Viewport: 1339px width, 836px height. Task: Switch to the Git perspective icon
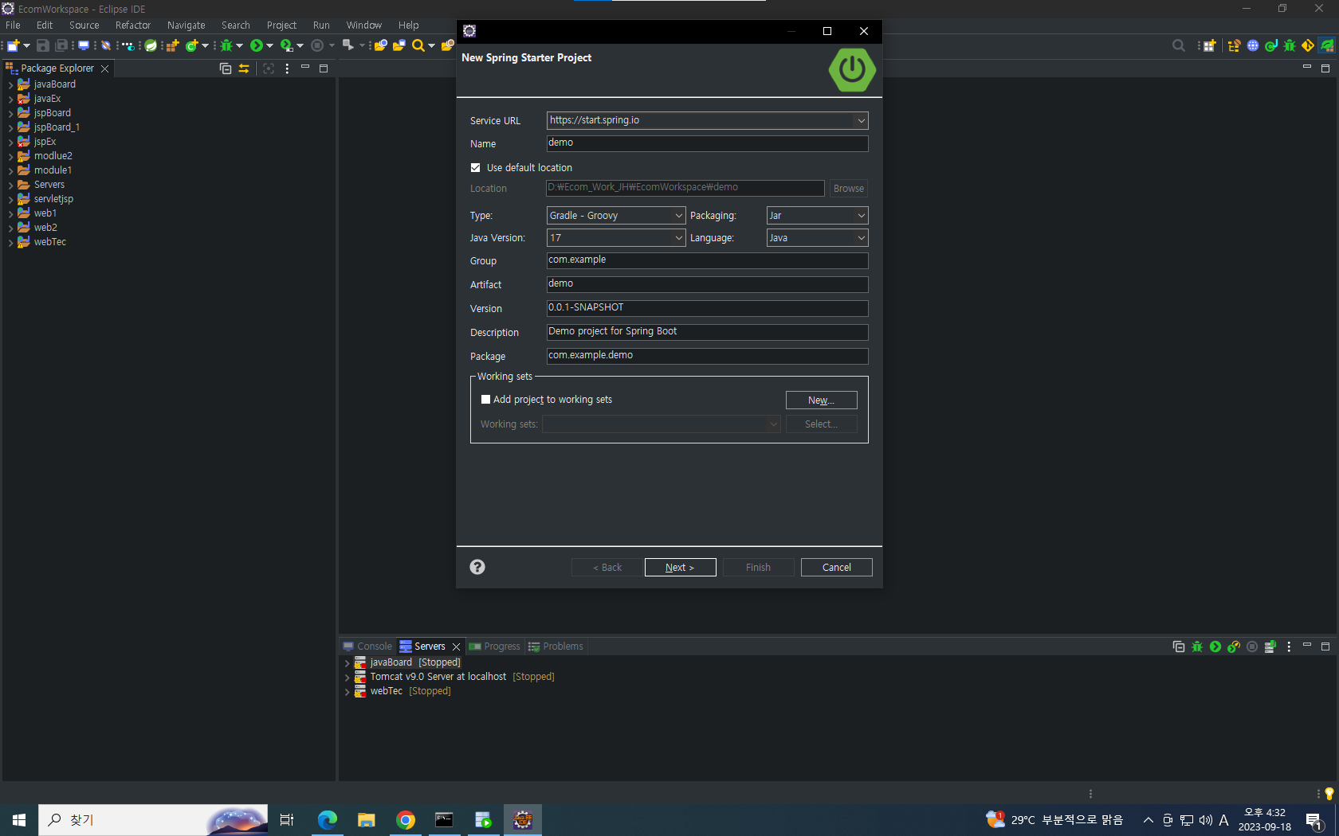click(1308, 45)
